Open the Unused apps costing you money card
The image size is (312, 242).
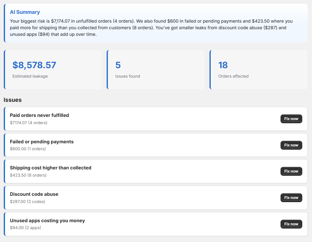(x=156, y=224)
